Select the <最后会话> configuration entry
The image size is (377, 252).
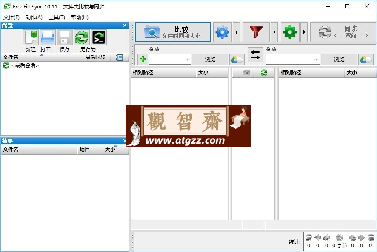tap(25, 65)
